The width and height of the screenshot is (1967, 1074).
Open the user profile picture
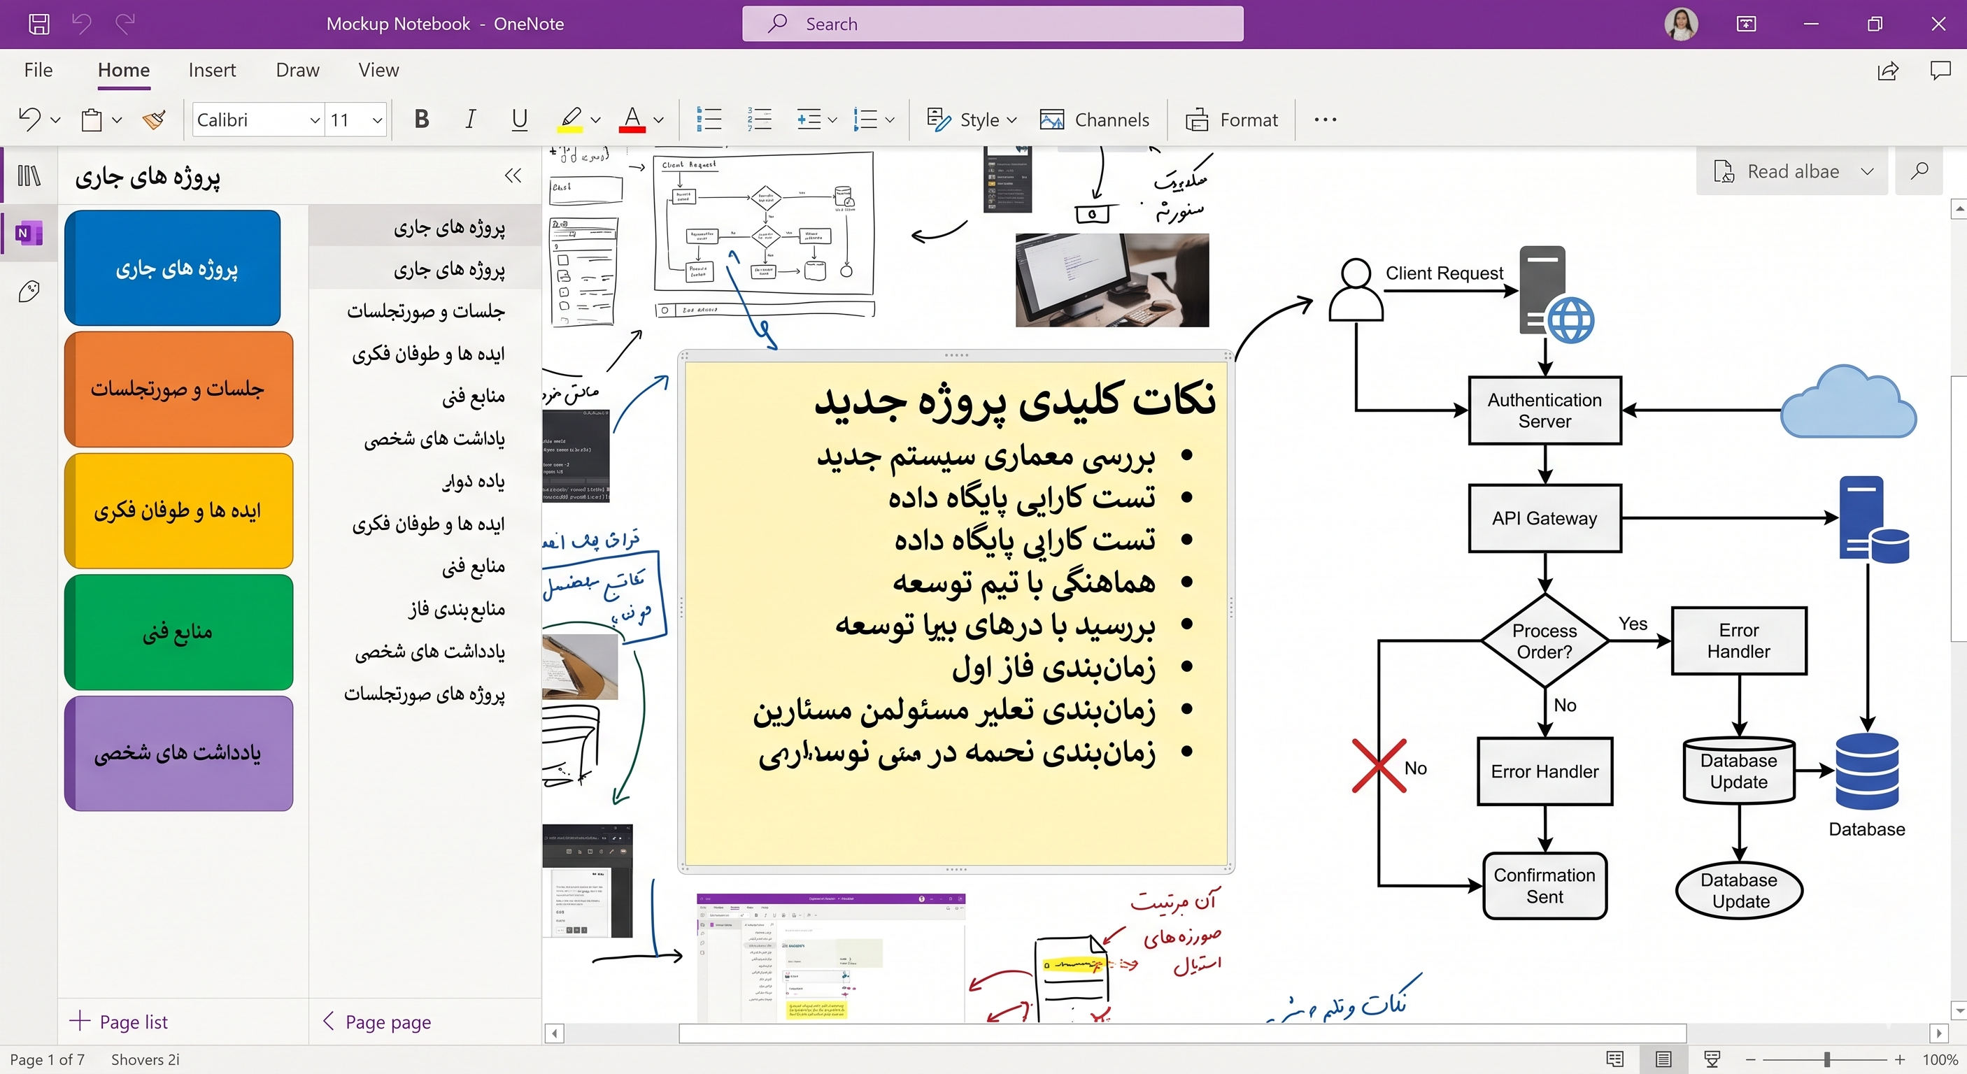[1682, 24]
